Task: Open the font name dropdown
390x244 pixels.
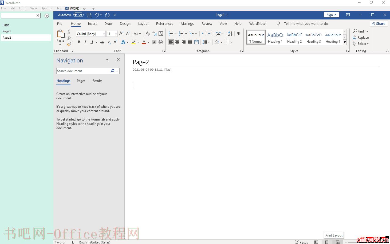Action: (104, 34)
